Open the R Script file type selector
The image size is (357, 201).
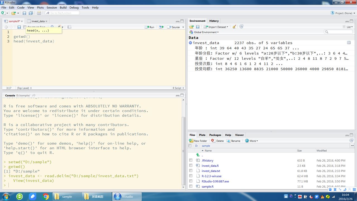(178, 88)
